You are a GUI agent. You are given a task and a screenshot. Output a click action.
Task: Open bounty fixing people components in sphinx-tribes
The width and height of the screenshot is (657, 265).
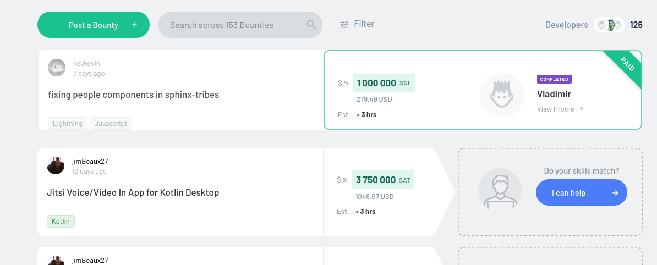[134, 95]
